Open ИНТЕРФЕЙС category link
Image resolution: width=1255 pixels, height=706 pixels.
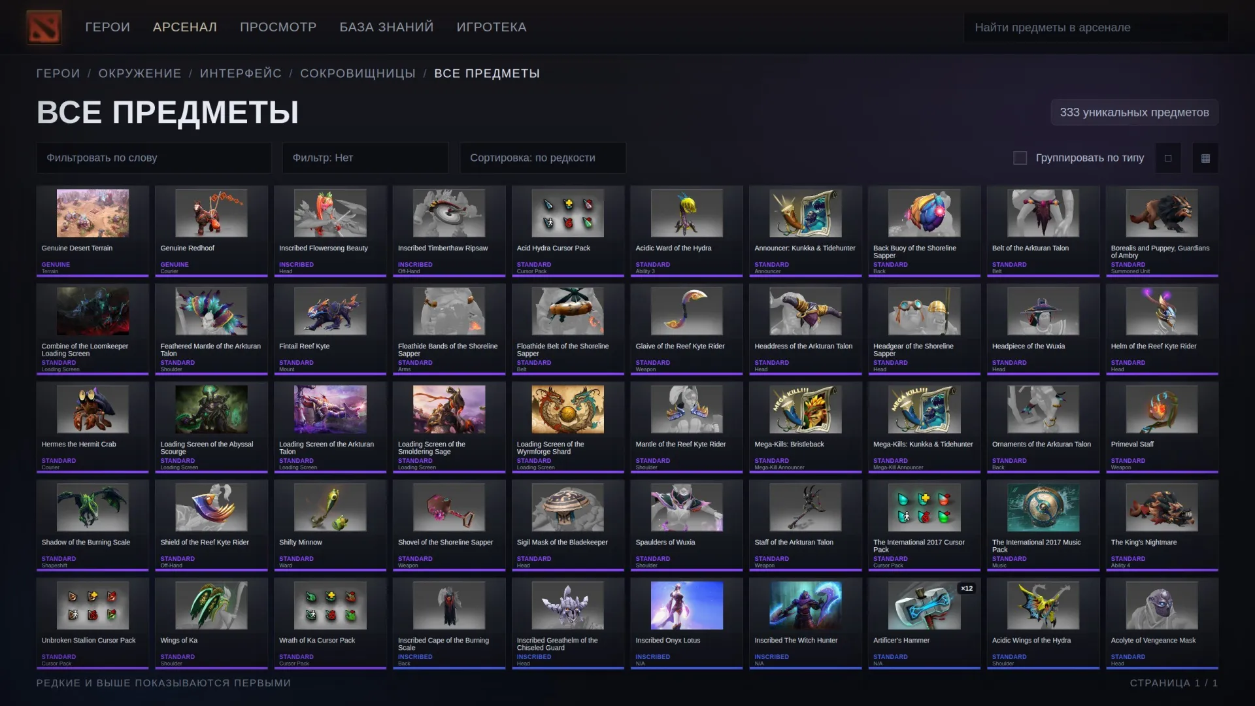click(x=241, y=73)
